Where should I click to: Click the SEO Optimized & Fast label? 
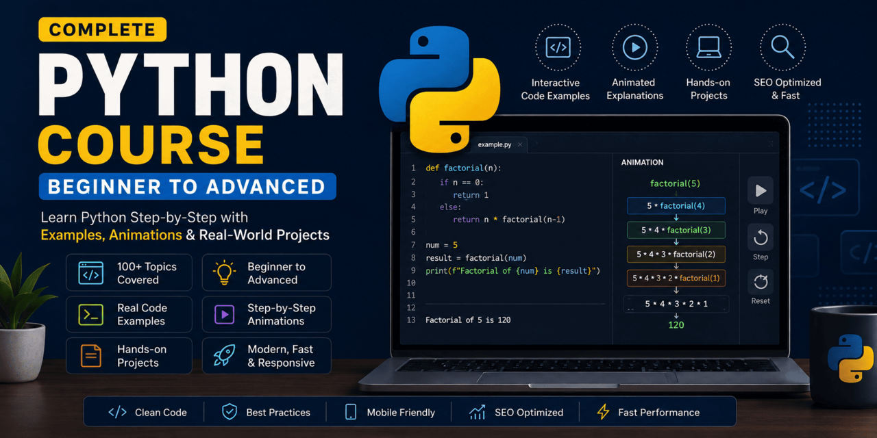point(787,89)
